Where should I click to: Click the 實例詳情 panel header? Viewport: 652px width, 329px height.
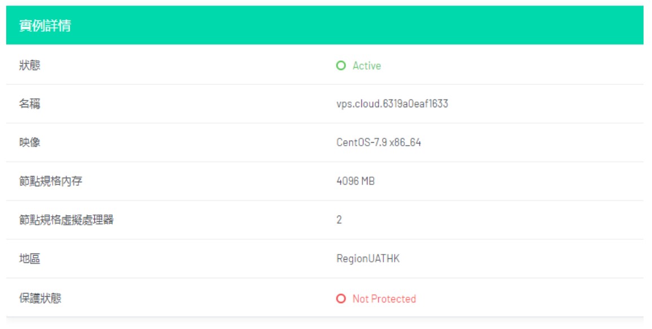point(45,25)
